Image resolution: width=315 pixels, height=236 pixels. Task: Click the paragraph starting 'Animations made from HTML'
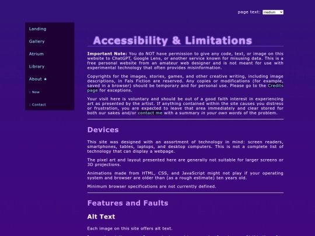tap(185, 175)
